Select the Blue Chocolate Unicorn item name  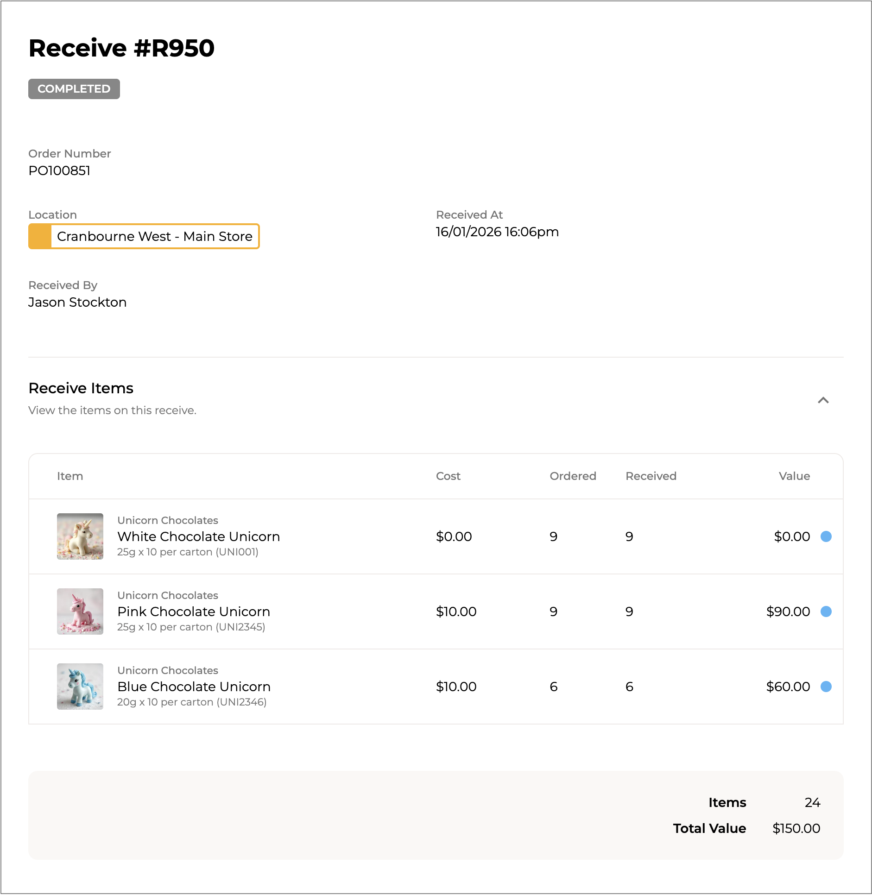point(194,687)
